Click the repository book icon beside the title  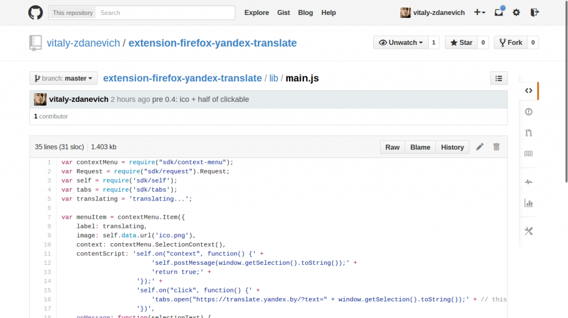35,43
